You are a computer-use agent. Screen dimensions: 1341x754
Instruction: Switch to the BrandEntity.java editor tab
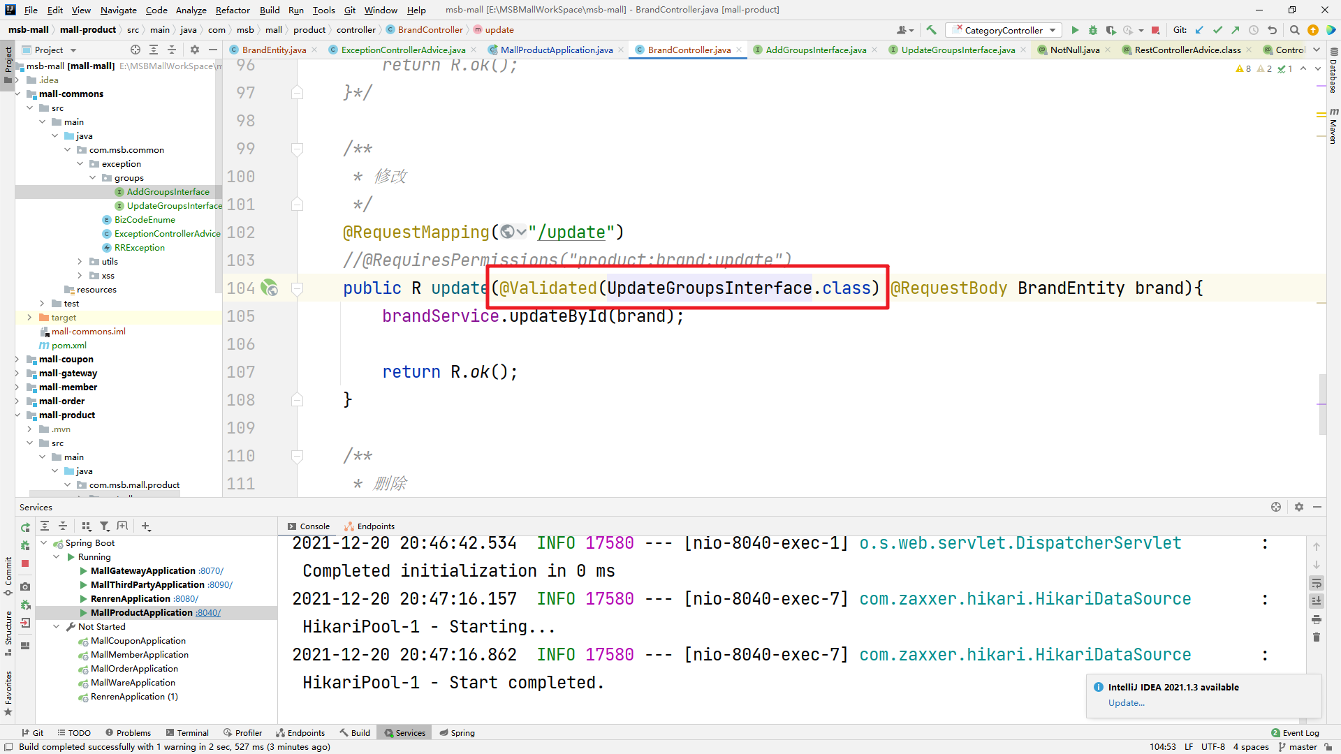coord(273,50)
